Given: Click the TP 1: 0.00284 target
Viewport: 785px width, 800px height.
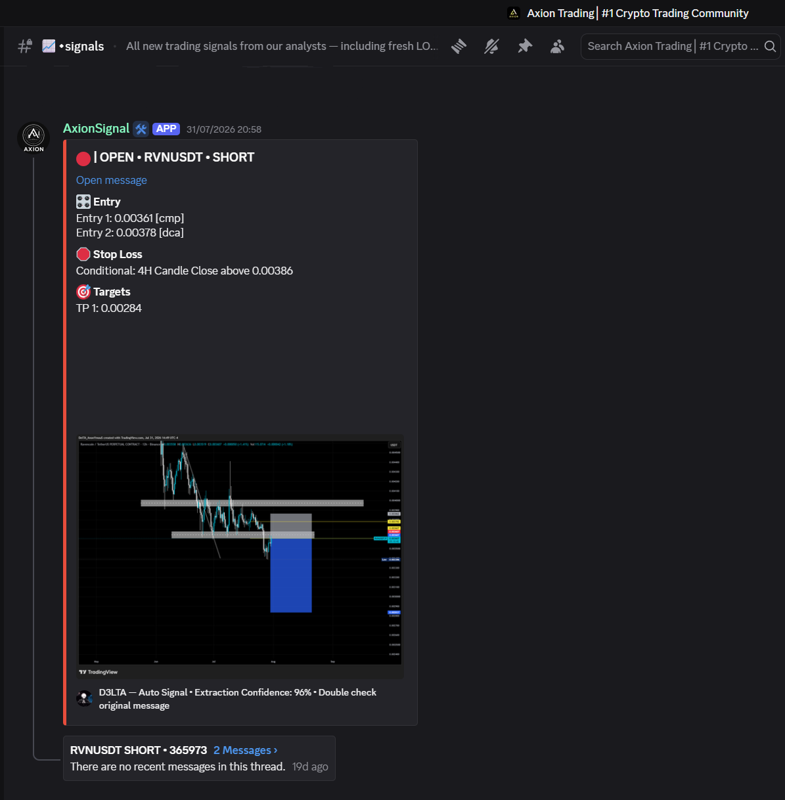Looking at the screenshot, I should coord(109,308).
